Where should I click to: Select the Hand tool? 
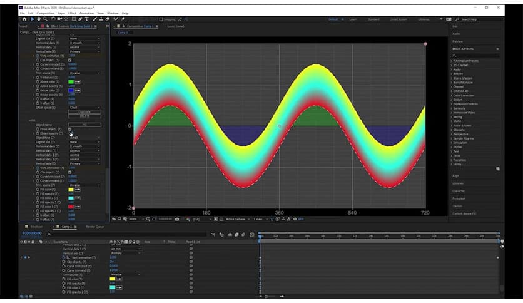[39, 19]
